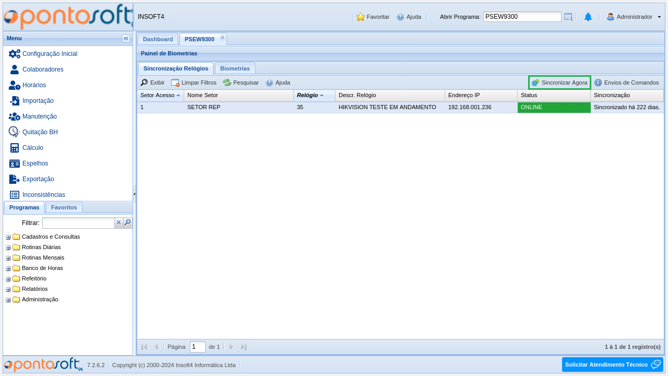Collapse the Menu panel with double-arrow

tap(126, 38)
